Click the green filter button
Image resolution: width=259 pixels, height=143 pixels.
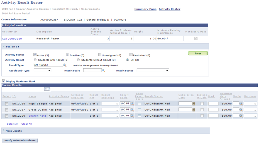click(198, 53)
